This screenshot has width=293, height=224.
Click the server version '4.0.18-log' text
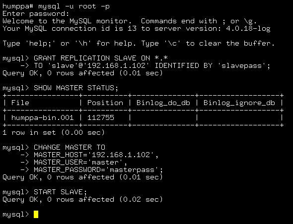(x=248, y=29)
